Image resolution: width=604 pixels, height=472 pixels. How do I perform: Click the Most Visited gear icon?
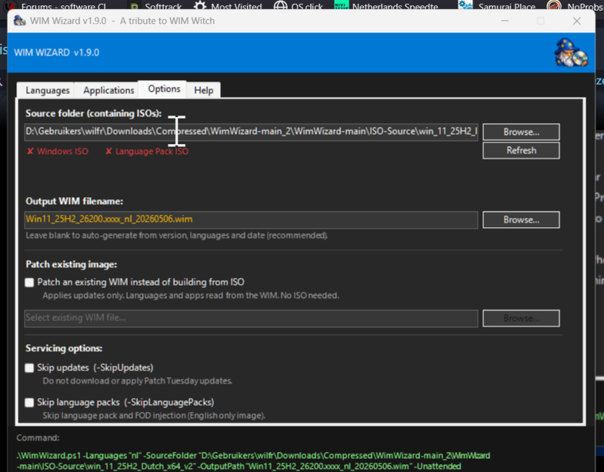(199, 6)
